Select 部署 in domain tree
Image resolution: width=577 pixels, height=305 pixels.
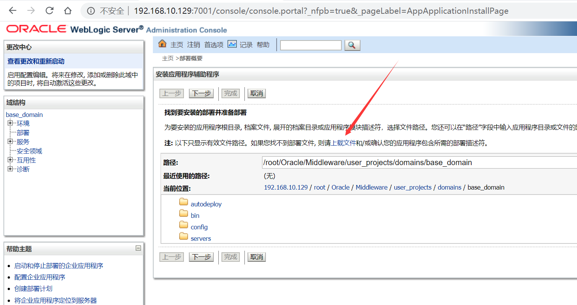coord(23,133)
